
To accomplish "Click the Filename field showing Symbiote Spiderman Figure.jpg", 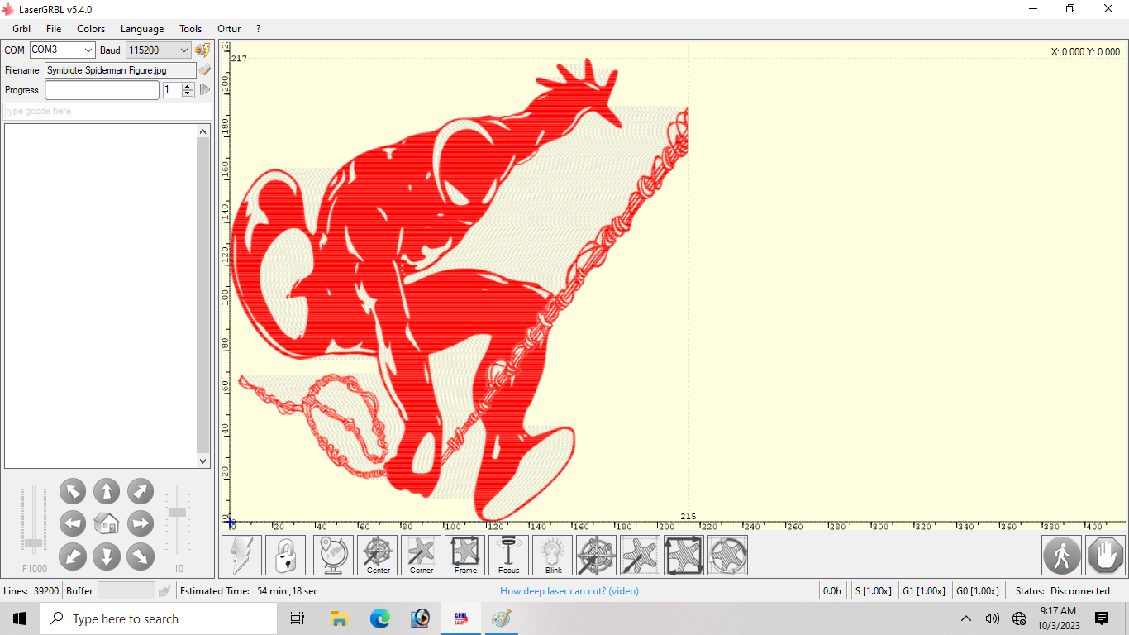I will pos(121,70).
